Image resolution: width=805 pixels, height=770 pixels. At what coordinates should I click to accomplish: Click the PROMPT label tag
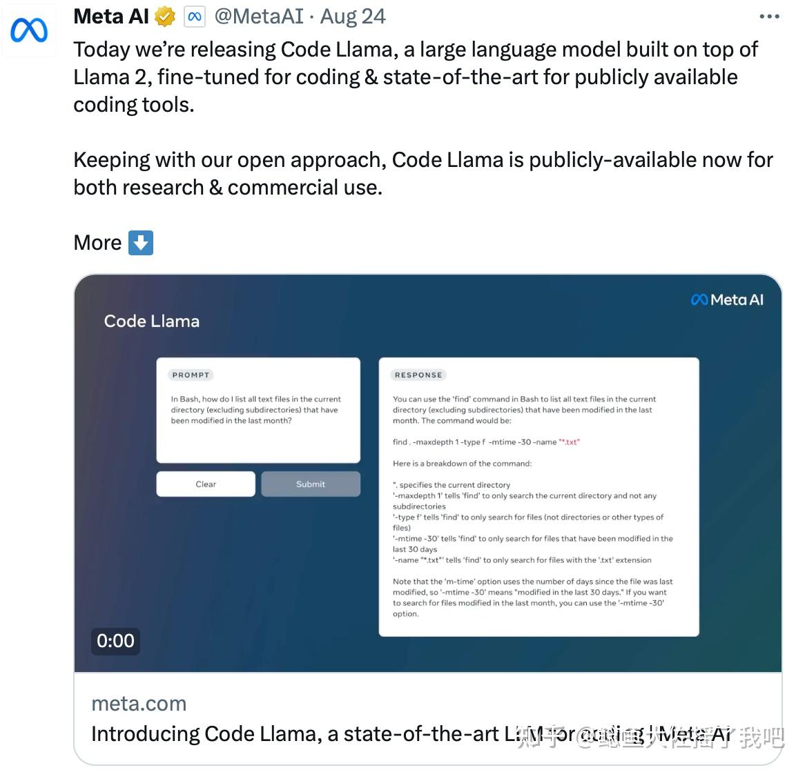191,375
